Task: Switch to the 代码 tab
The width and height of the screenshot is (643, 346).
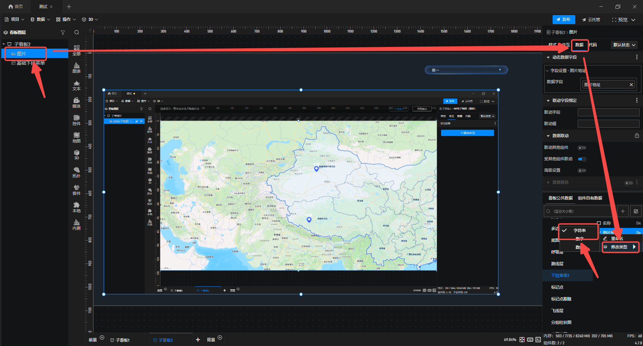Action: (593, 45)
